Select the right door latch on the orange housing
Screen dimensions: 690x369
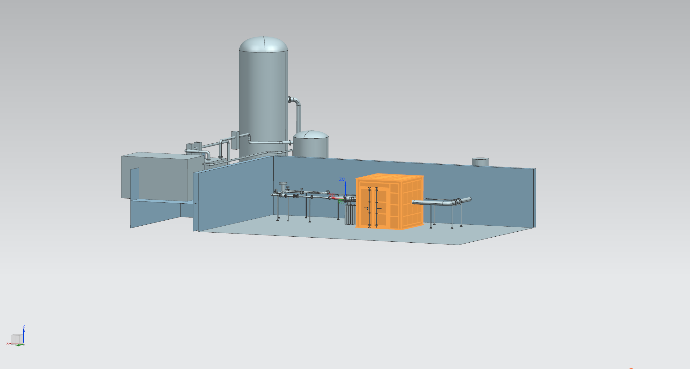(379, 208)
